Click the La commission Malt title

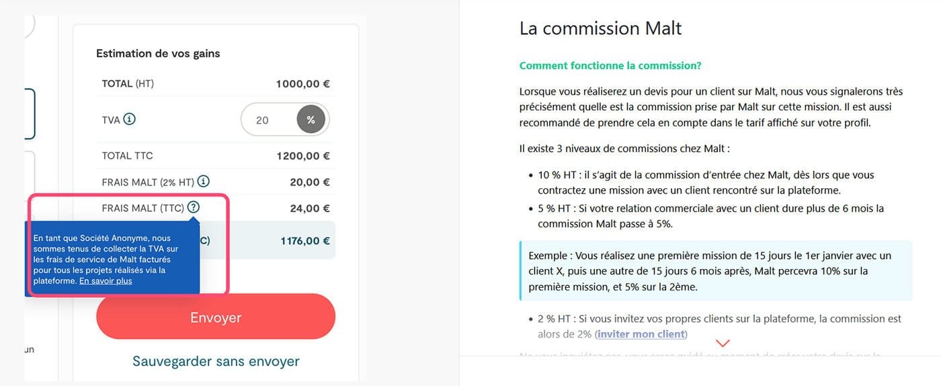600,28
